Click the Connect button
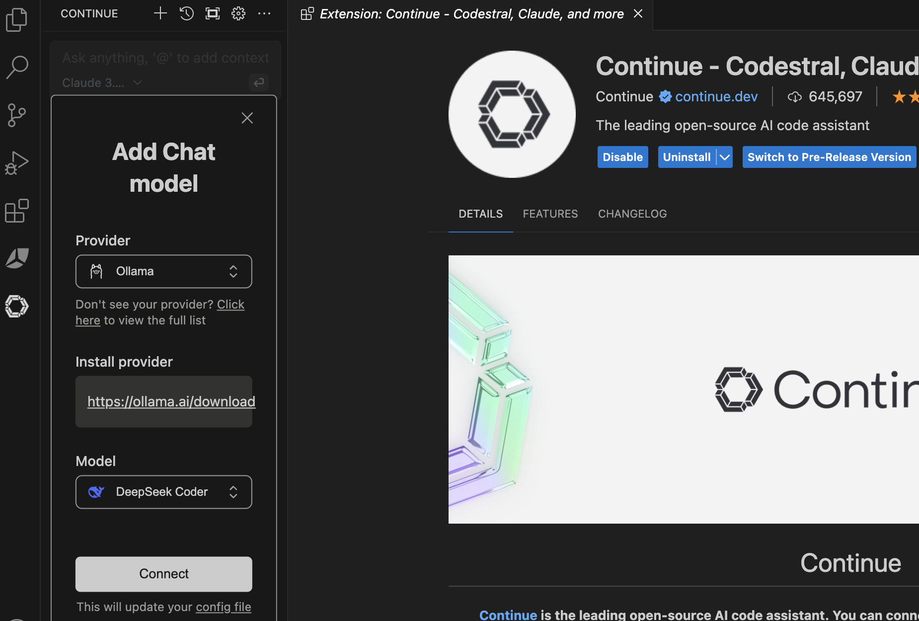Viewport: 919px width, 621px height. pos(164,574)
